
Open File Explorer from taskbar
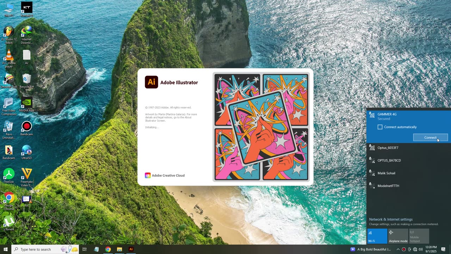pyautogui.click(x=119, y=249)
